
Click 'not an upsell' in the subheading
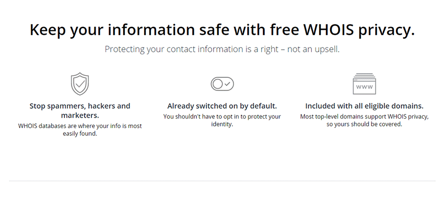[313, 50]
